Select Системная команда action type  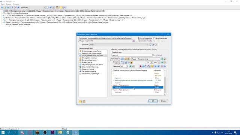(x=89, y=71)
